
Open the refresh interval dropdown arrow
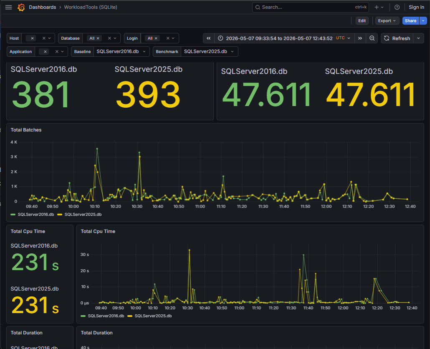tap(418, 38)
